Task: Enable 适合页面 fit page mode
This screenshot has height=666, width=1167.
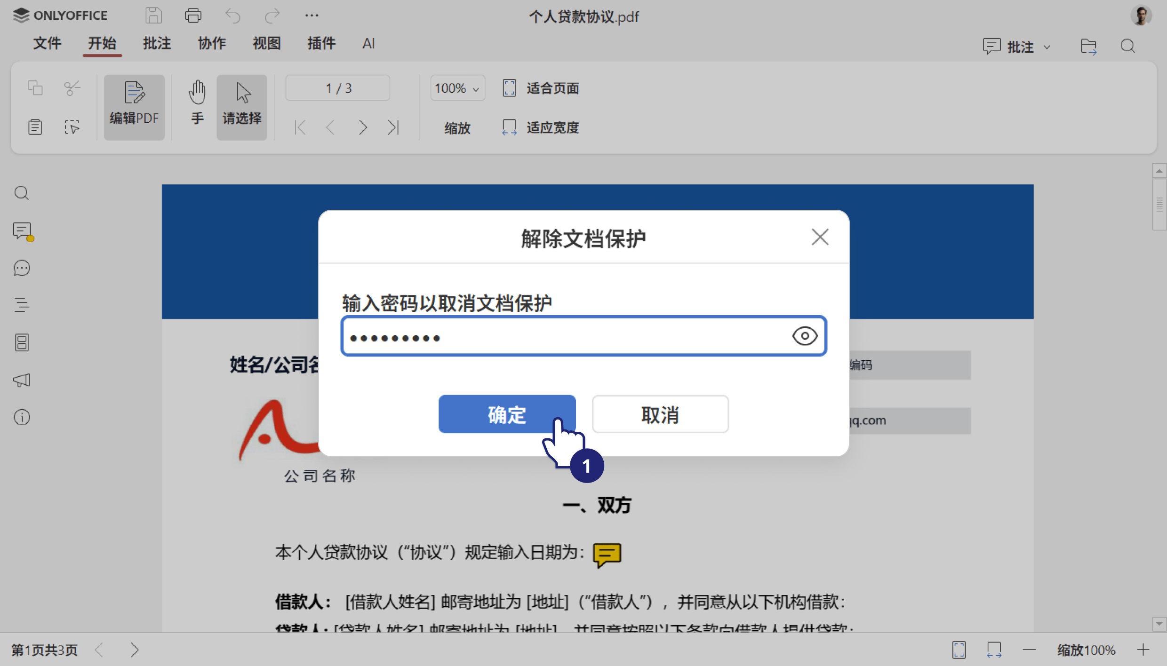Action: [x=540, y=88]
